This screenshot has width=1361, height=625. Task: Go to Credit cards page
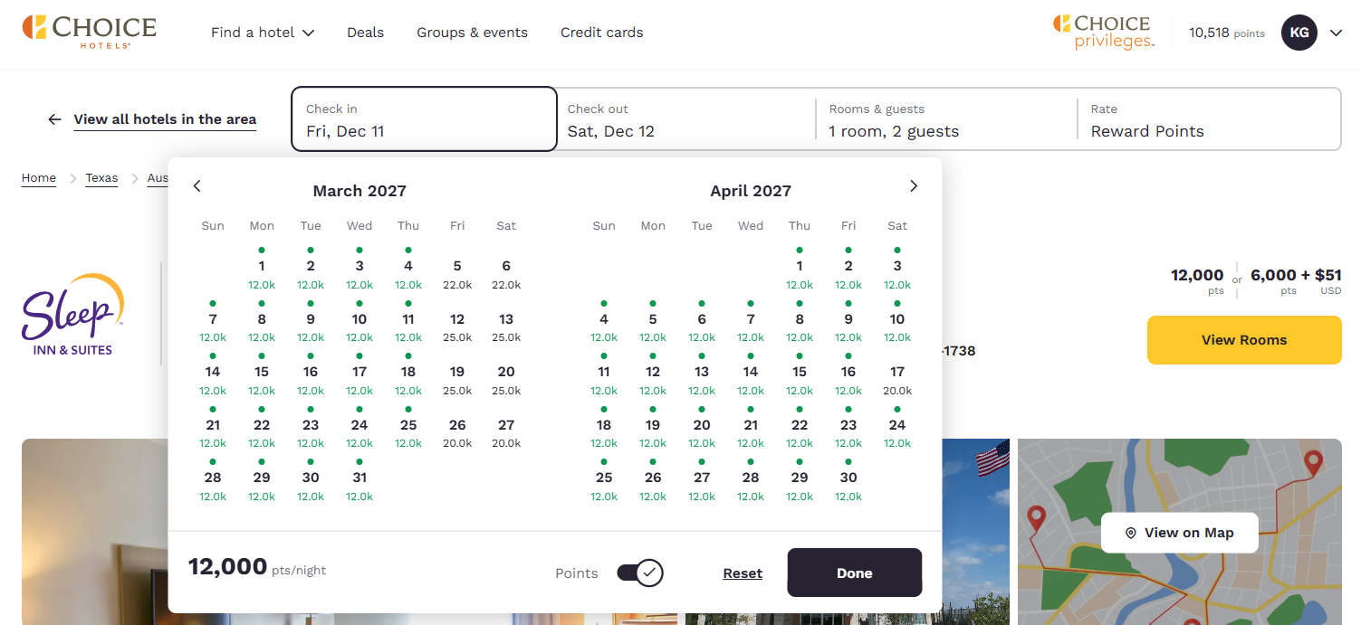point(601,33)
